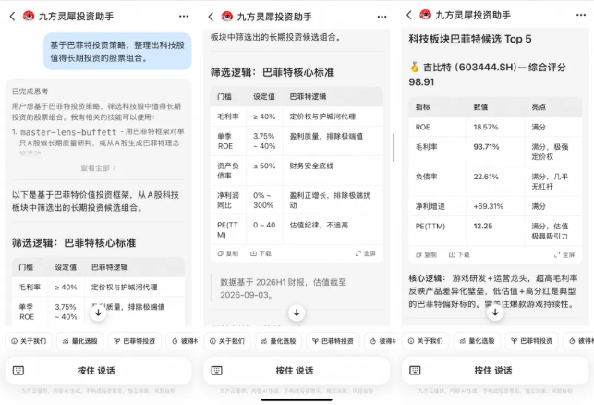Tap back arrow in right phone screen
Image resolution: width=594 pixels, height=405 pixels.
409,15
